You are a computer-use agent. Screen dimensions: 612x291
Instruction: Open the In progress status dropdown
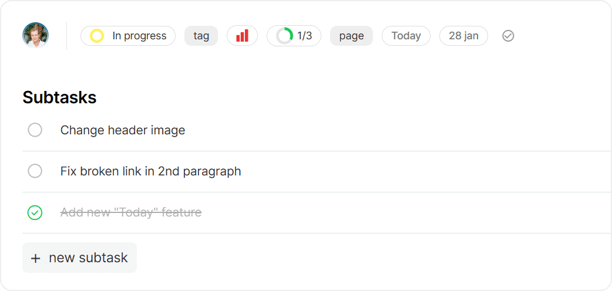128,36
